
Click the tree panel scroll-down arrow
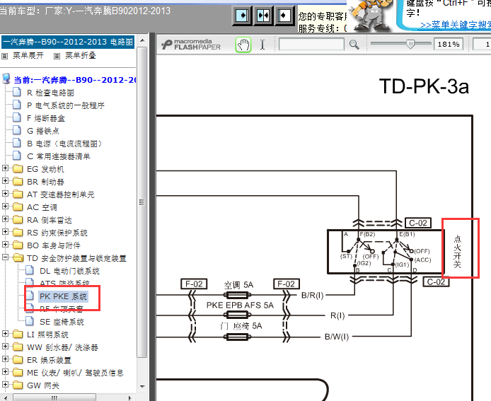[x=142, y=387]
